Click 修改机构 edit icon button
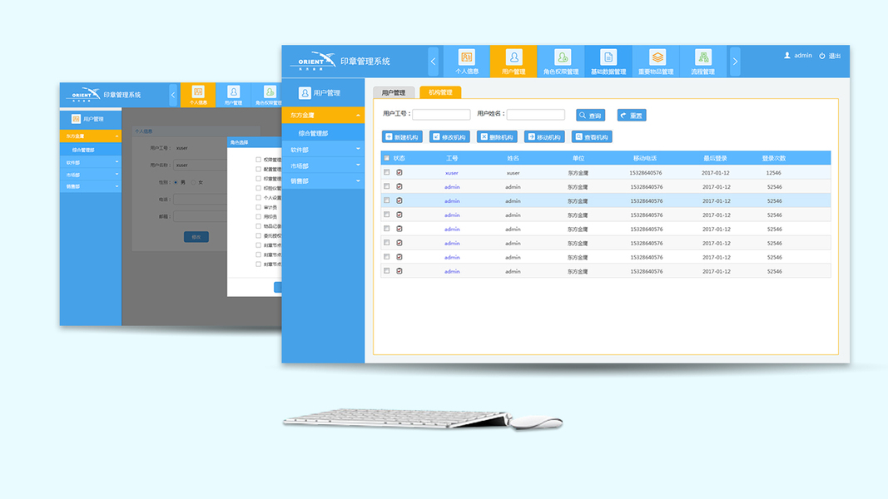The height and width of the screenshot is (499, 888). coord(449,137)
